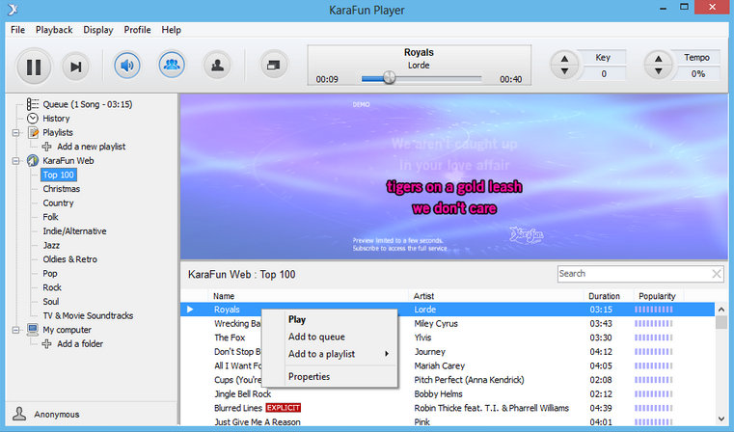Click the KaraFun Web globe icon
Image resolution: width=734 pixels, height=432 pixels.
coord(32,160)
